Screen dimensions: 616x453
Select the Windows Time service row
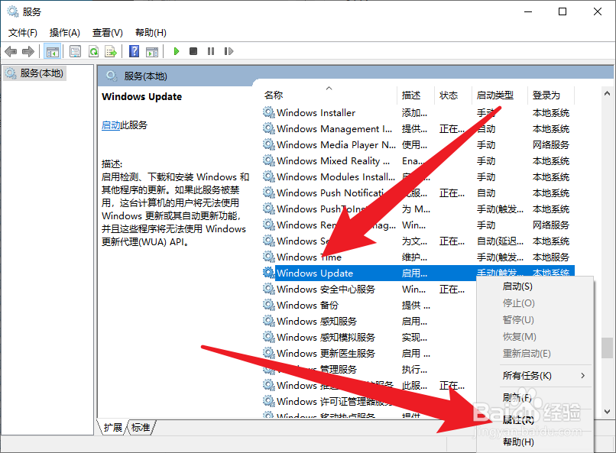point(418,257)
